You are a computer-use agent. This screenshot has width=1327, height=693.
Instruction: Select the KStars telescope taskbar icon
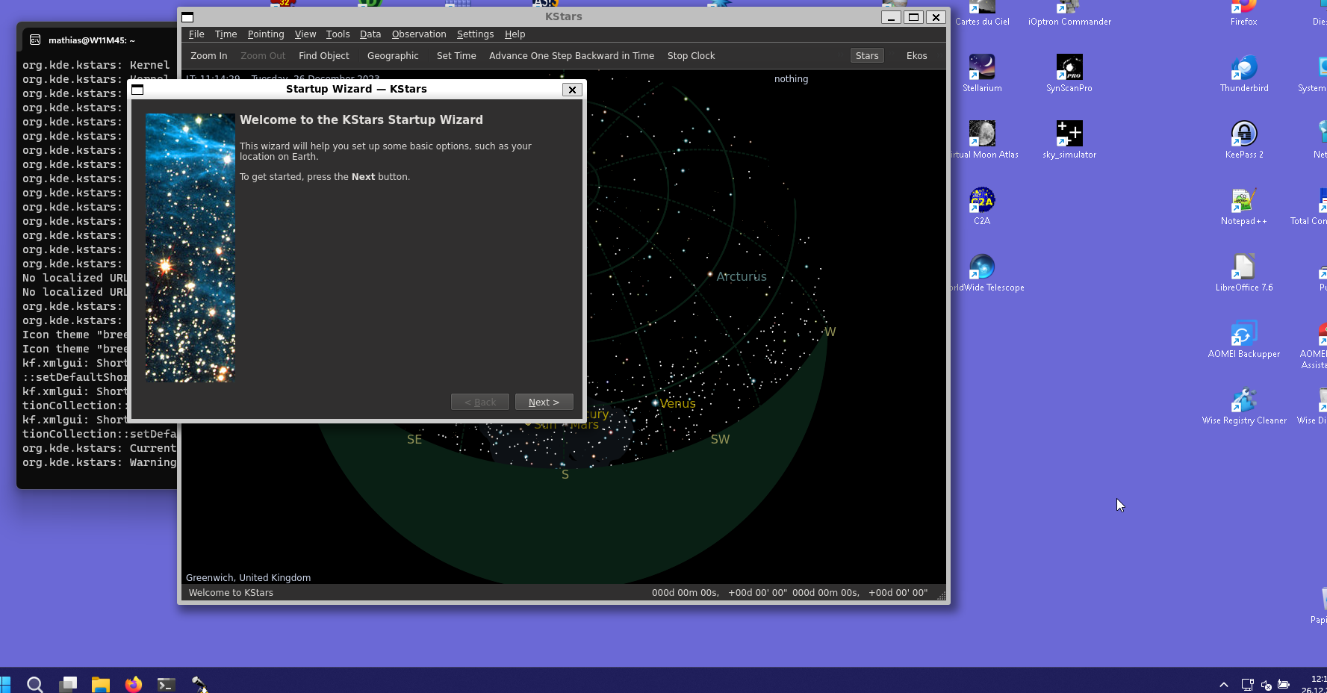click(199, 684)
